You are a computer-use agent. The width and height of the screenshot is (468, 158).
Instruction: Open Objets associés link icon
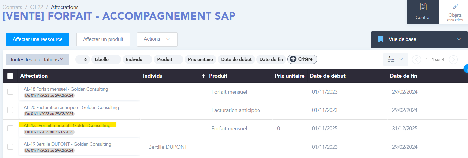[455, 6]
